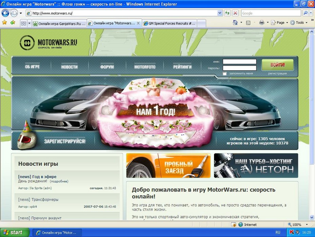This screenshot has width=315, height=237.
Task: Open the РЕЙТИНГИ section
Action: pos(183,67)
